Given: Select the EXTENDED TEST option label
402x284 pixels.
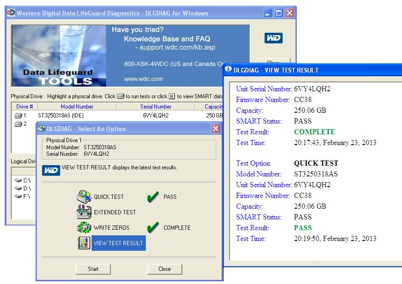Looking at the screenshot, I should coord(115,212).
